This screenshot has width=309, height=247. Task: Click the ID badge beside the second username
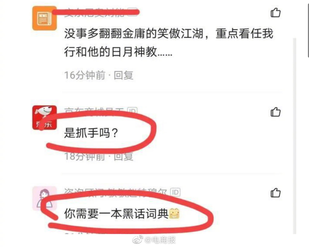[x=132, y=110]
